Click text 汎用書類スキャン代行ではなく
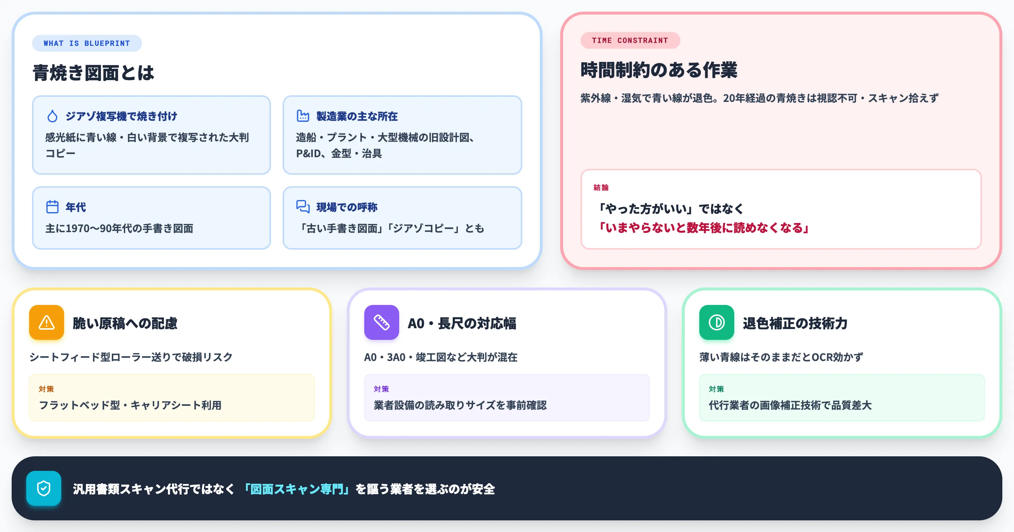Viewport: 1014px width, 532px height. pyautogui.click(x=154, y=489)
